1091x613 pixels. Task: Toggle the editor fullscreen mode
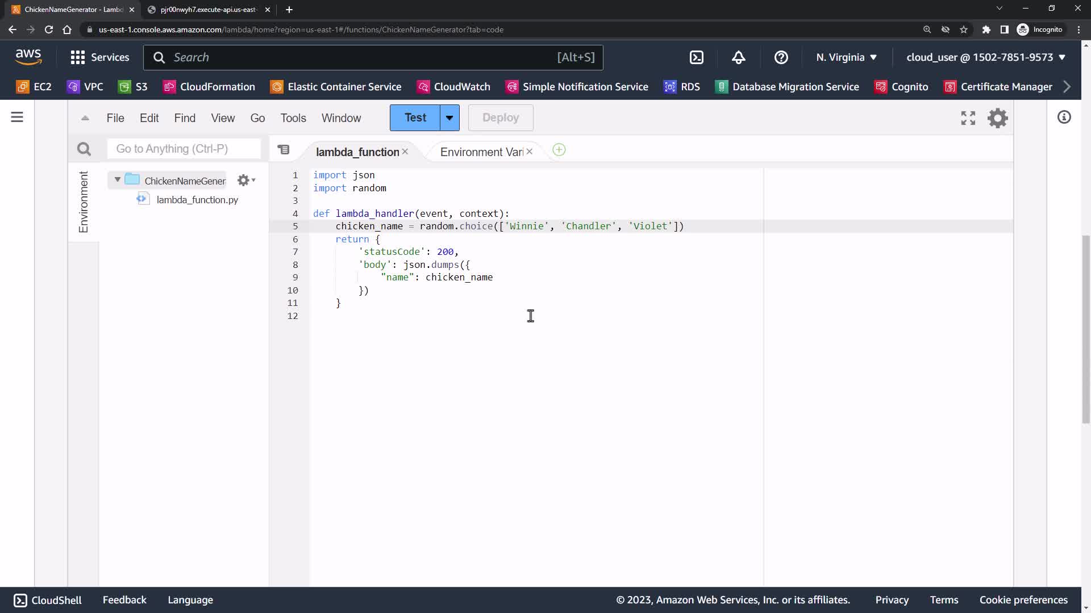pyautogui.click(x=968, y=118)
